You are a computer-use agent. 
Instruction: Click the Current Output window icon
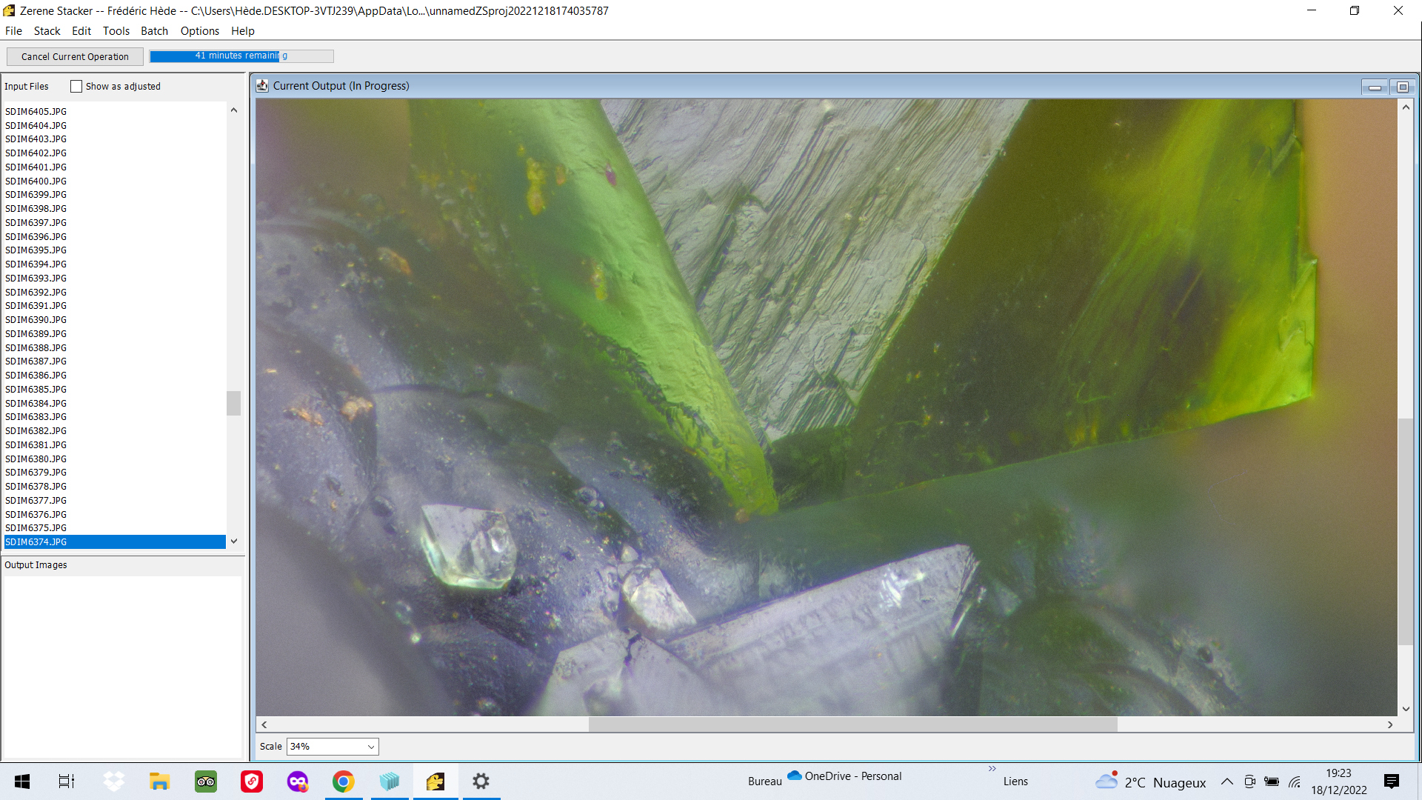pos(262,86)
